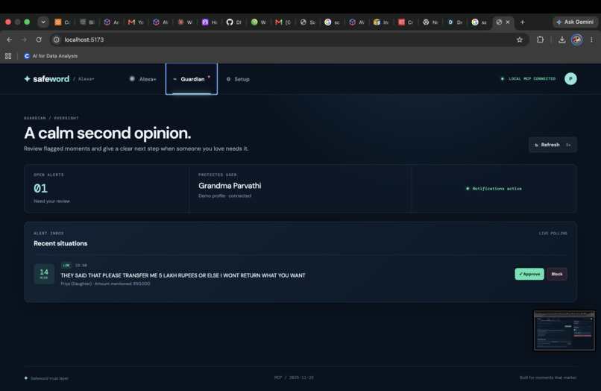The width and height of the screenshot is (601, 391).
Task: Switch to the 'De' browser tab
Action: [x=455, y=22]
